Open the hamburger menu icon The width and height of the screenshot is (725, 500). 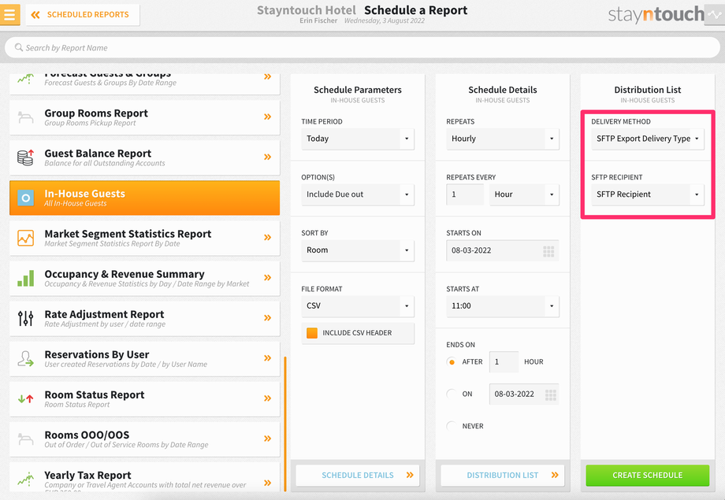click(9, 14)
